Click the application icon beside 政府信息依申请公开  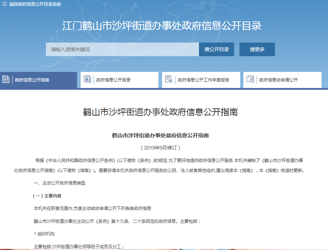tap(250, 79)
